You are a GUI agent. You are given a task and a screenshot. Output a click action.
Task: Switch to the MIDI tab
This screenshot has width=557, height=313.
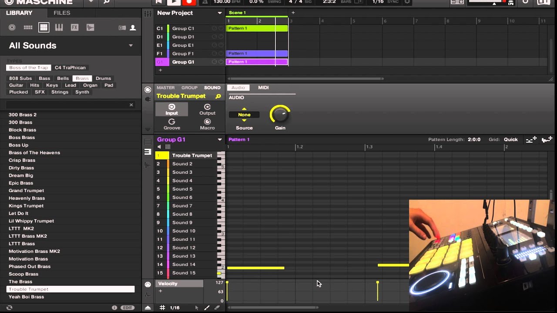click(263, 87)
